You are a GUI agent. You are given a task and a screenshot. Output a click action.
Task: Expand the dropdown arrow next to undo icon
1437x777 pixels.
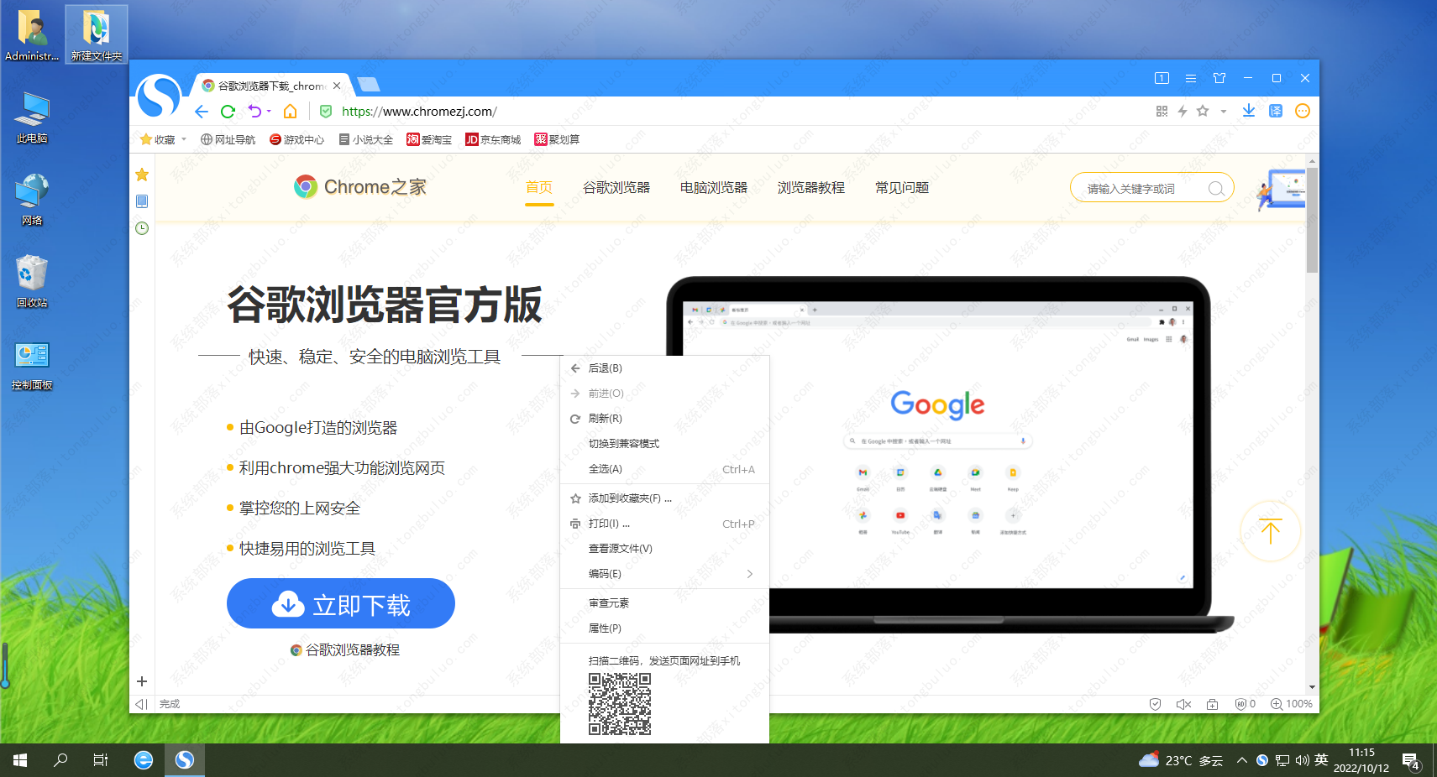269,112
